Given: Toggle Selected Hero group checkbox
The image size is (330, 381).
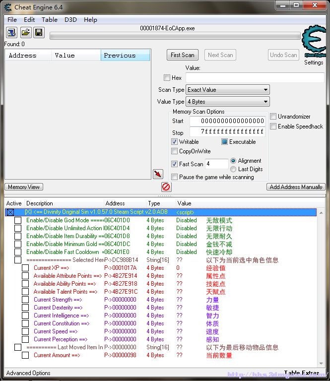Looking at the screenshot, I should (x=18, y=260).
